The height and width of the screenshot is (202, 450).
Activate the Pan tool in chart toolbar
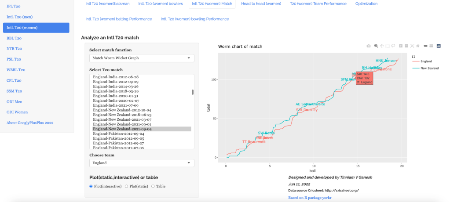tap(382, 46)
